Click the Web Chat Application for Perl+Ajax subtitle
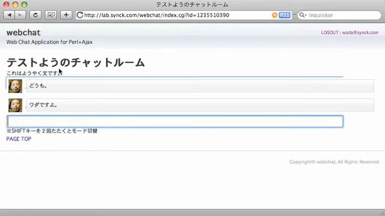Screen dimensions: 385x216 coord(49,42)
